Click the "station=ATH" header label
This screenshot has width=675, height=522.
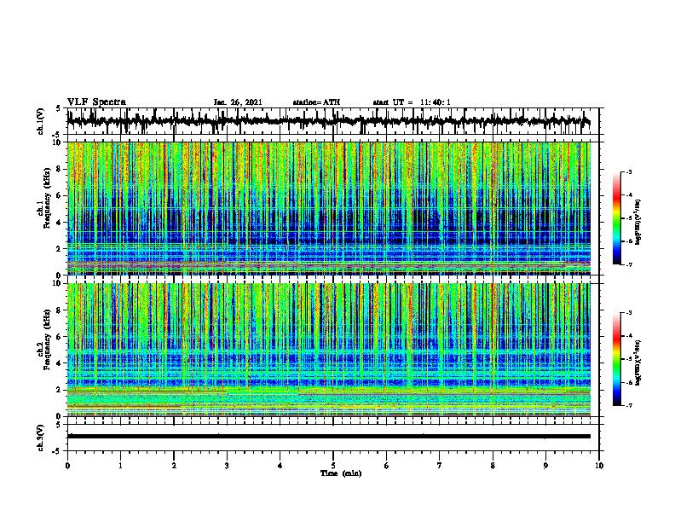pos(316,102)
